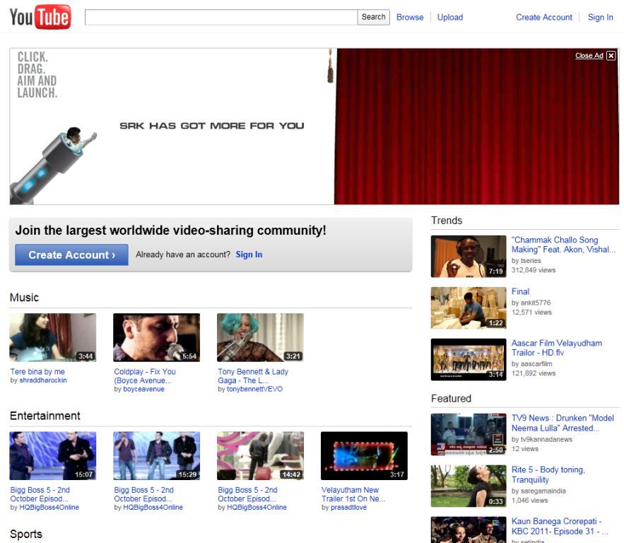This screenshot has height=543, width=624.
Task: Open Velayutham New Trailer thumbnail
Action: click(x=364, y=456)
